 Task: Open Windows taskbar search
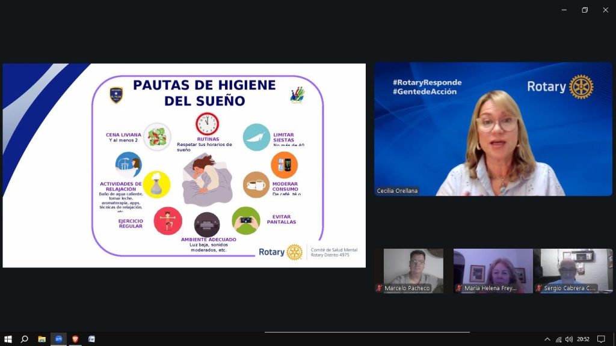pyautogui.click(x=25, y=339)
